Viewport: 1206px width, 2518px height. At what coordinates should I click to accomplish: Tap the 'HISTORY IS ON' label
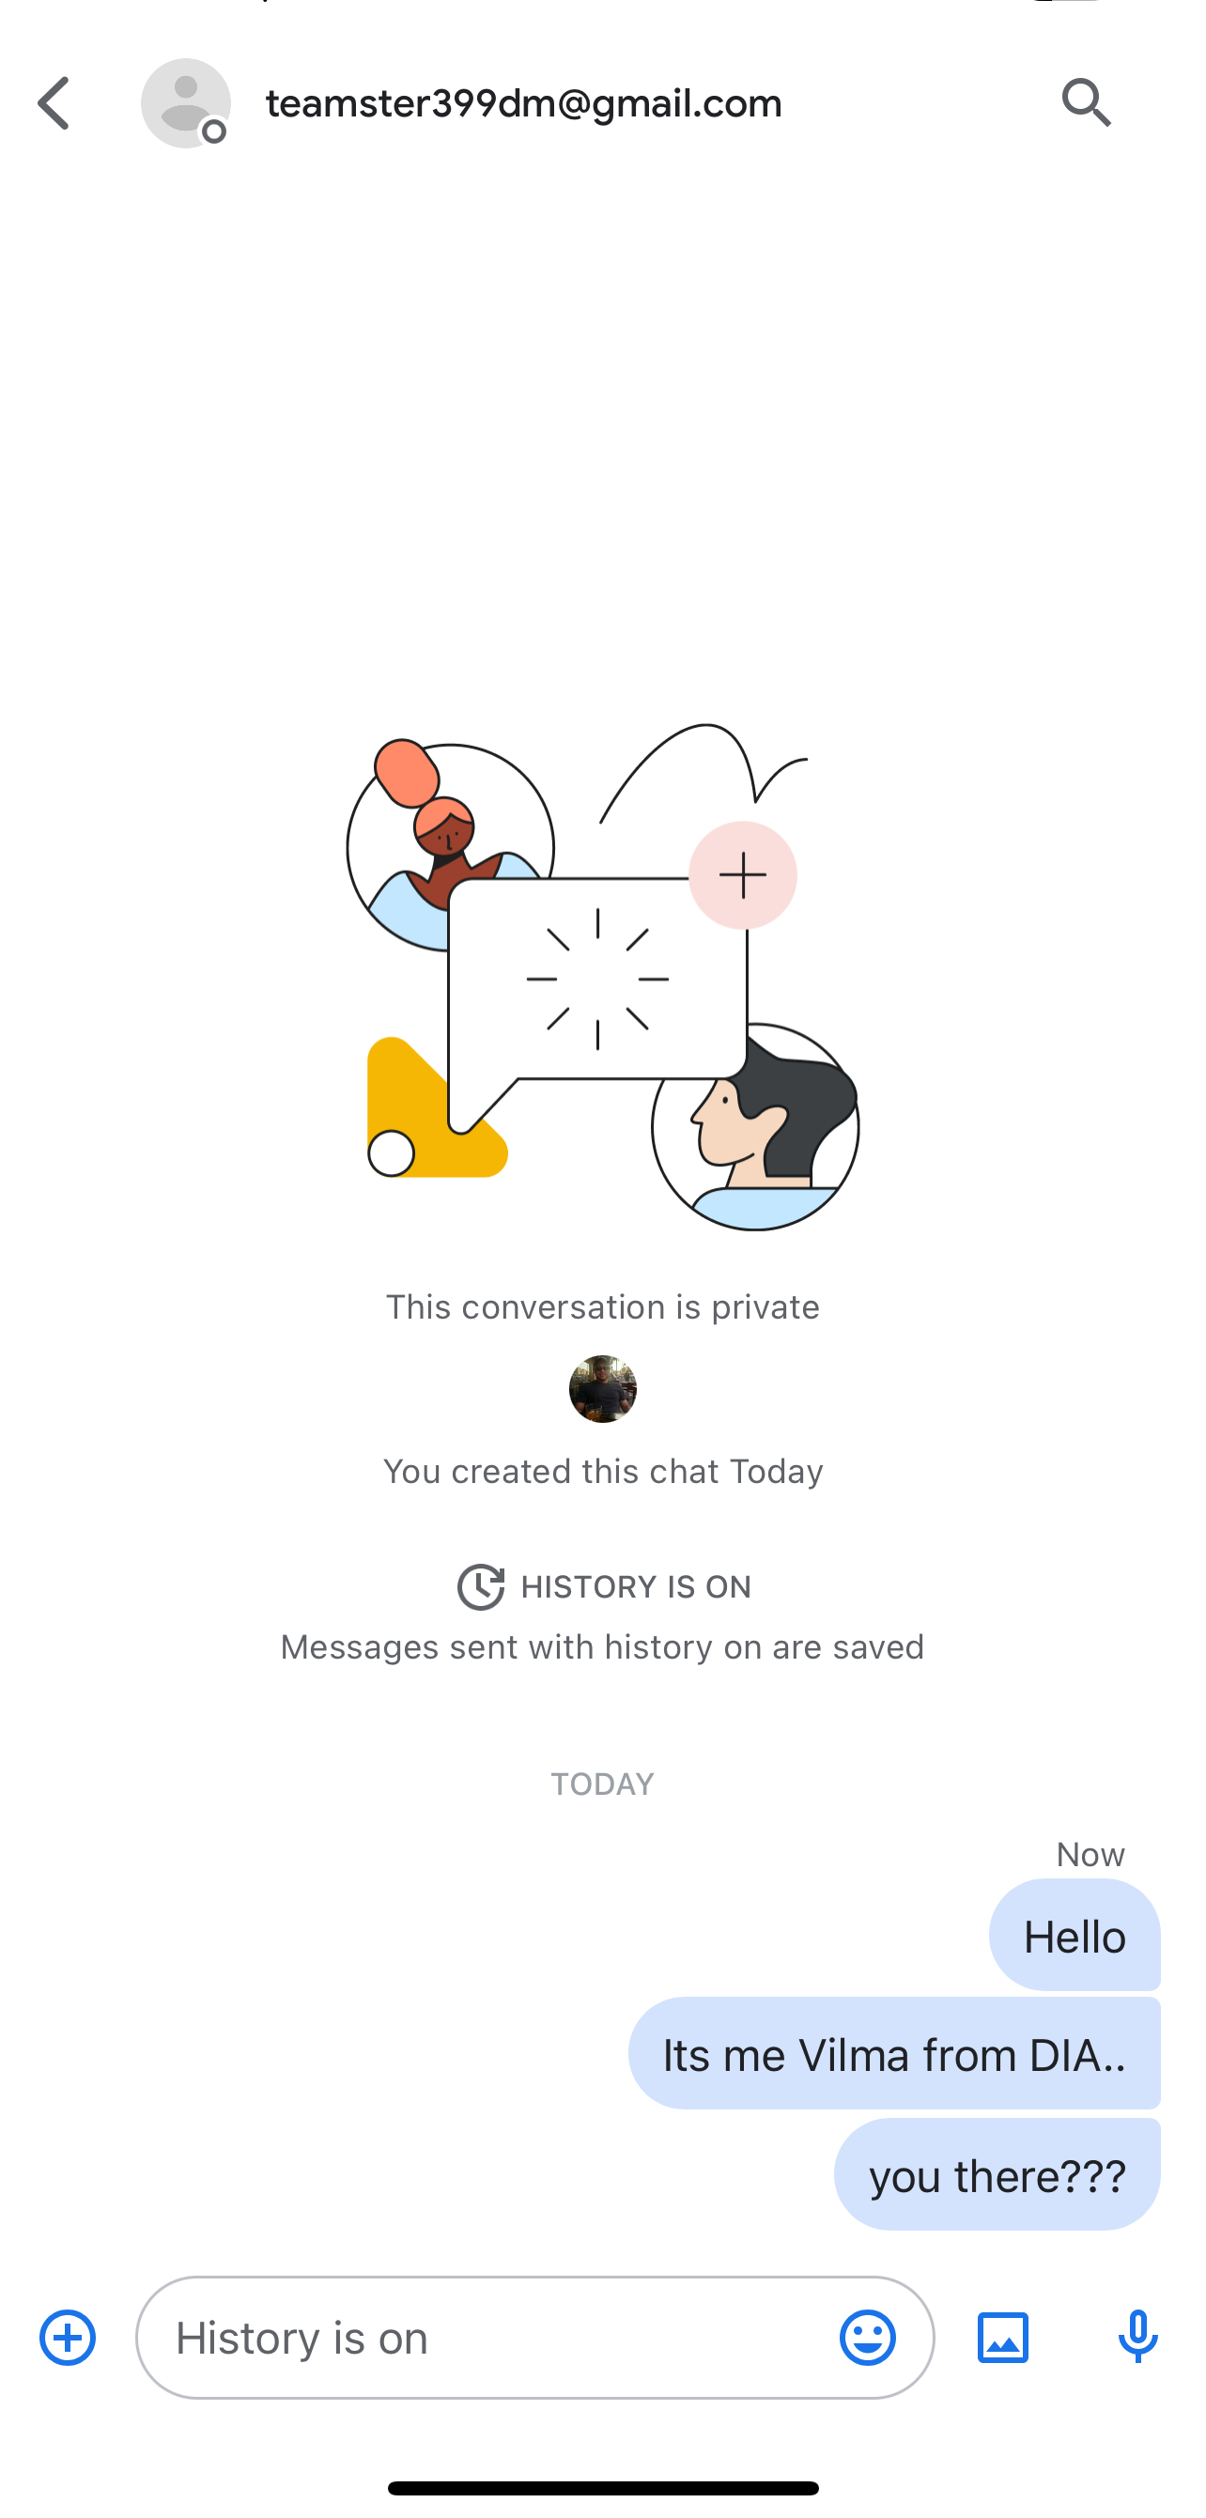tap(636, 1586)
